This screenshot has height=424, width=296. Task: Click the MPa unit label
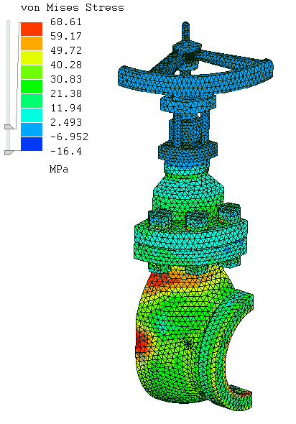pyautogui.click(x=59, y=170)
